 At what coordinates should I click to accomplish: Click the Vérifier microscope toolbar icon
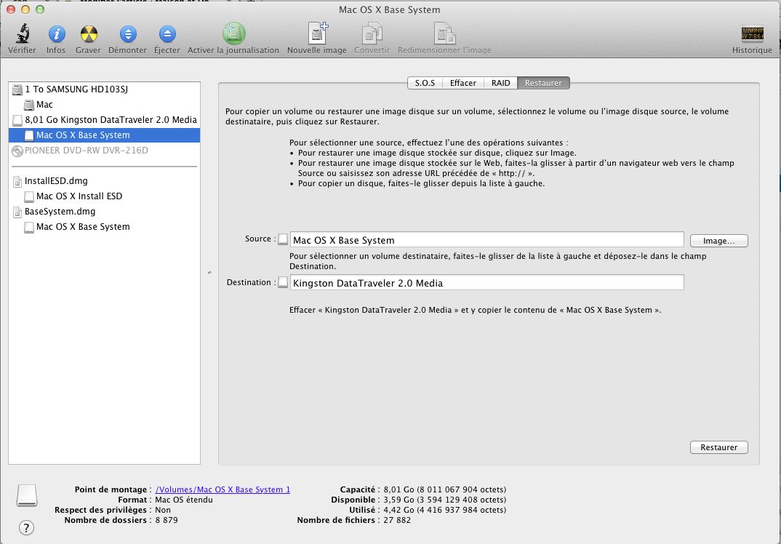tap(22, 34)
